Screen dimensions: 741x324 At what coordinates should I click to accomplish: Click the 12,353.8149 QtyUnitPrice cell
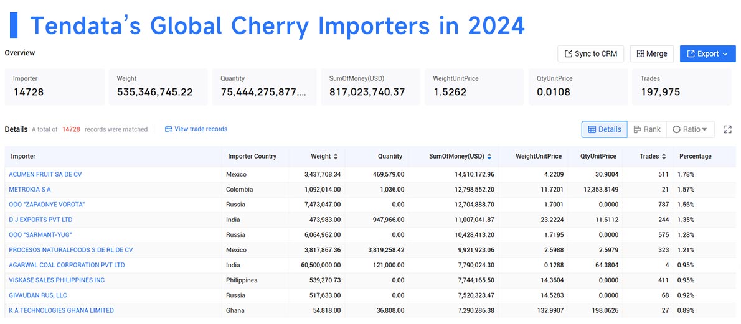point(601,190)
